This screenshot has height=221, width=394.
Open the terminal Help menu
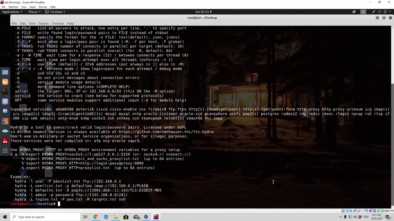tap(70, 23)
